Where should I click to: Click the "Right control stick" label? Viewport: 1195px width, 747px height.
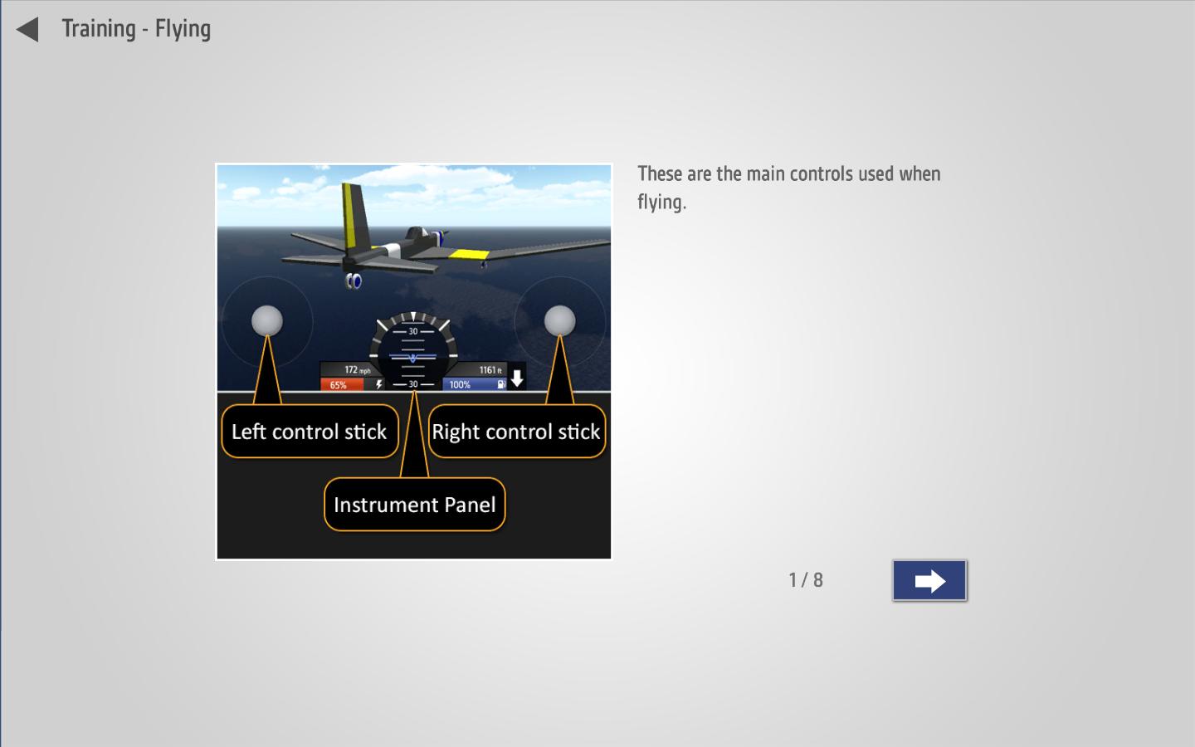click(515, 432)
